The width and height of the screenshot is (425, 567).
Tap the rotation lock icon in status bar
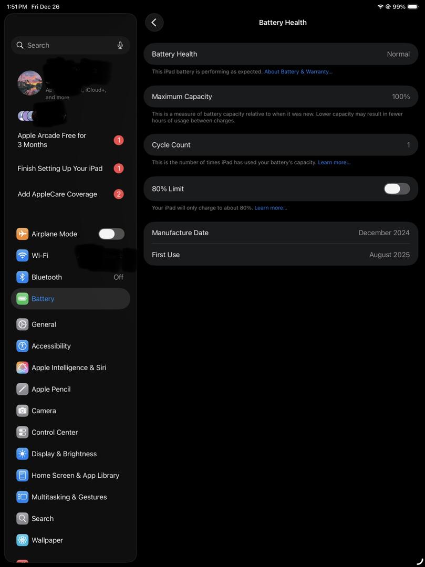pyautogui.click(x=388, y=6)
